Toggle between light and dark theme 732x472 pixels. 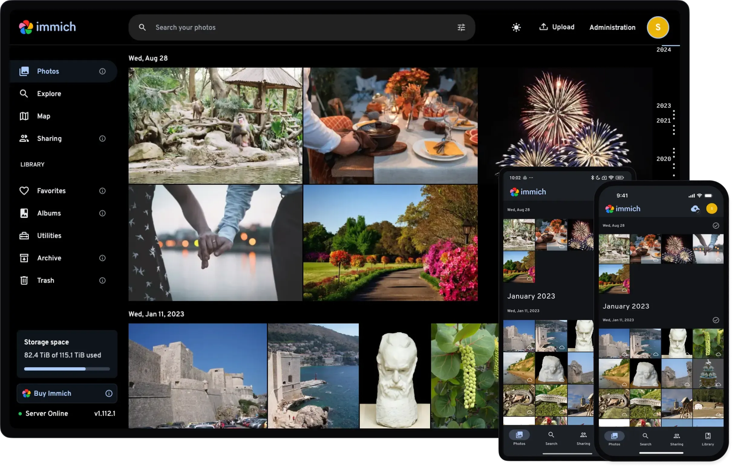516,27
